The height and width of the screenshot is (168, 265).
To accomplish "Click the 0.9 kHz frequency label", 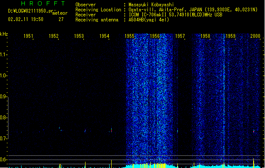I will pyautogui.click(x=3, y=97).
